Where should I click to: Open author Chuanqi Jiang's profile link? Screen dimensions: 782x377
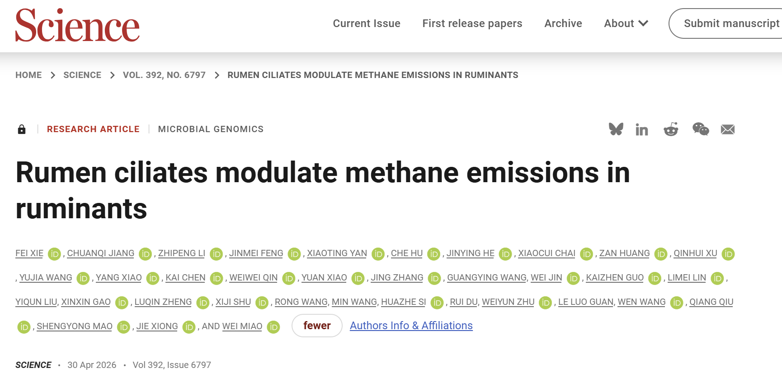coord(101,253)
